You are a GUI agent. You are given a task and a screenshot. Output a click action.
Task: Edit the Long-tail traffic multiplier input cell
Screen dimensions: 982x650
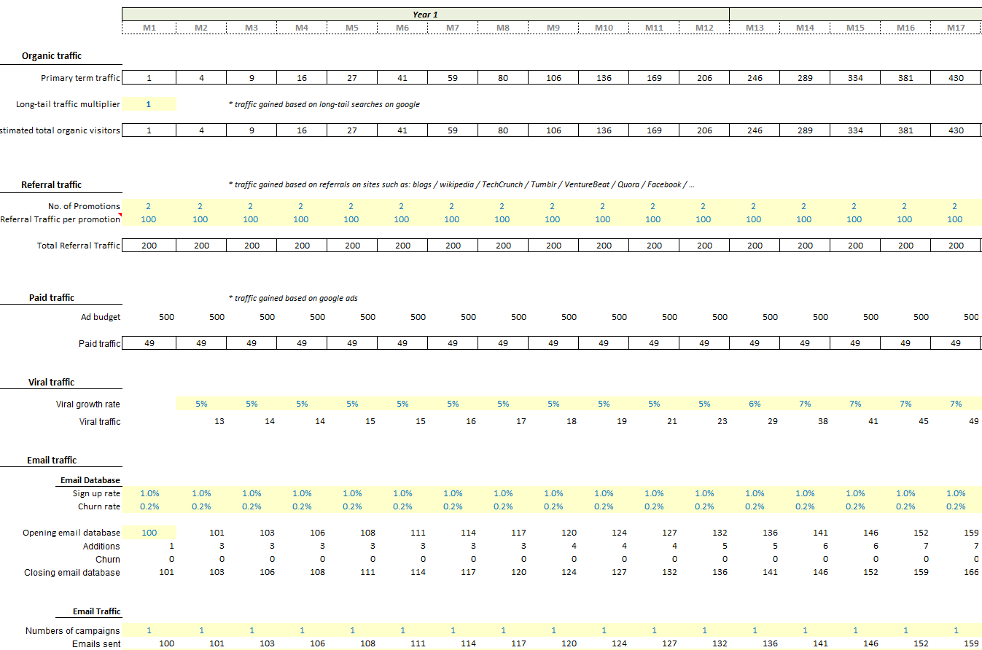[x=149, y=104]
